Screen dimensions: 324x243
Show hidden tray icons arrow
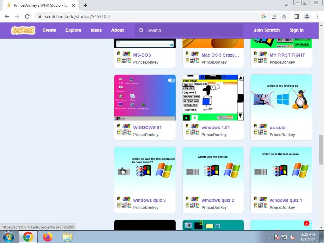269,237
